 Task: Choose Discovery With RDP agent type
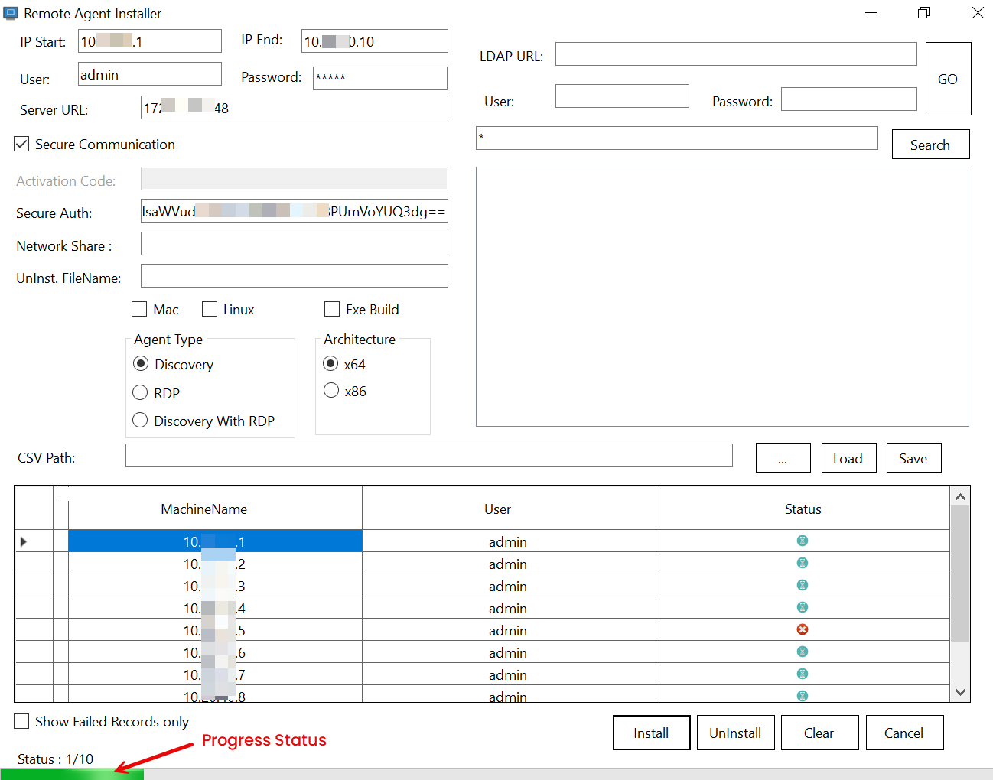coord(141,421)
